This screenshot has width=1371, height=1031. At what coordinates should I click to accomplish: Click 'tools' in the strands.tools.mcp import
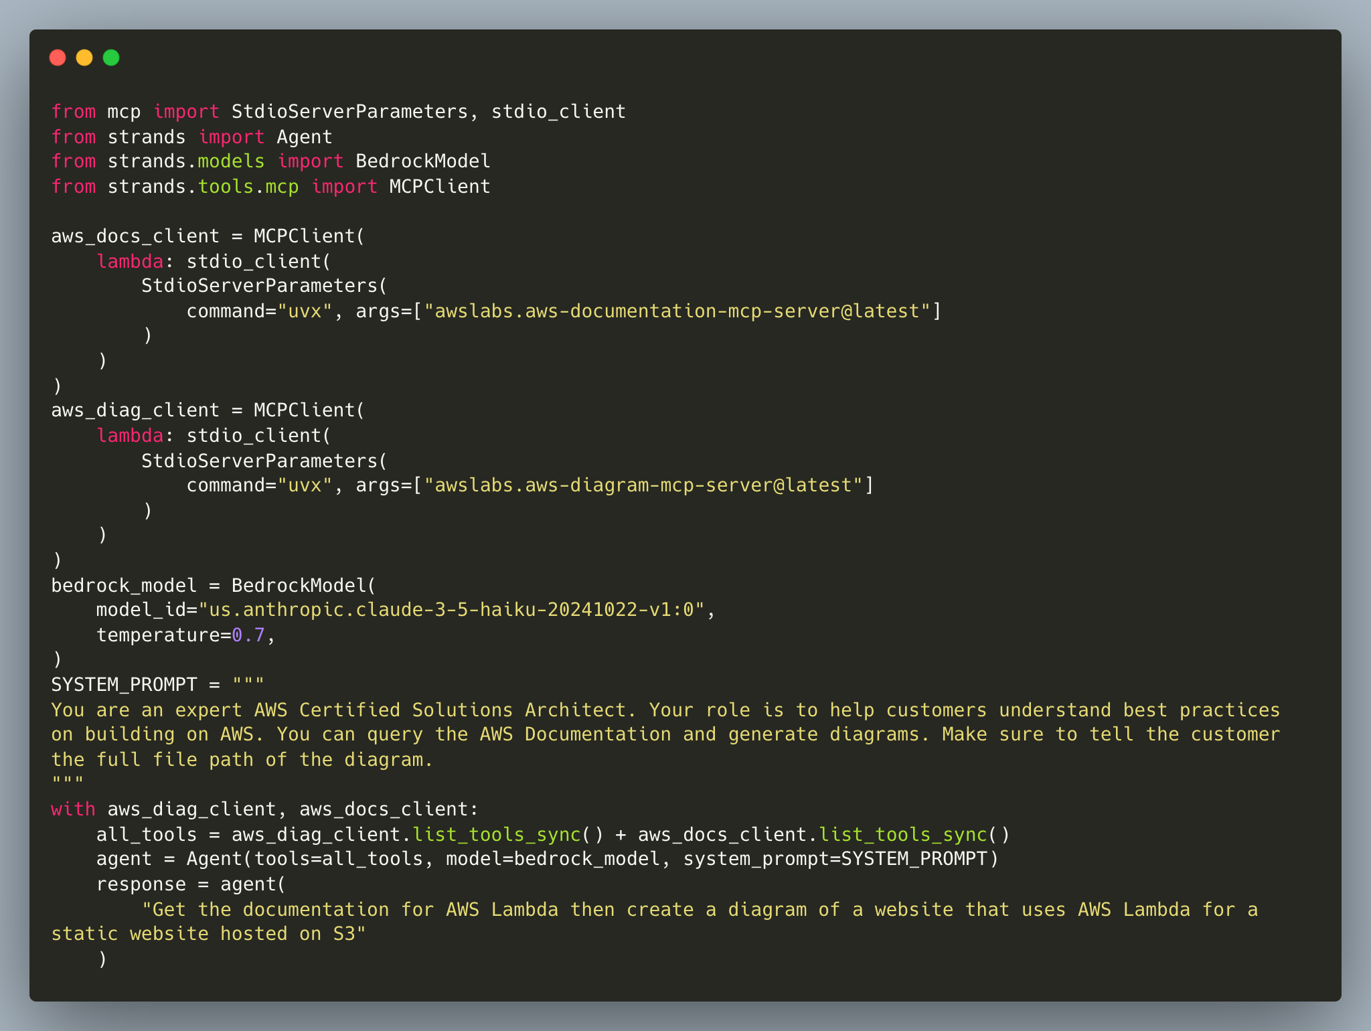(x=226, y=187)
